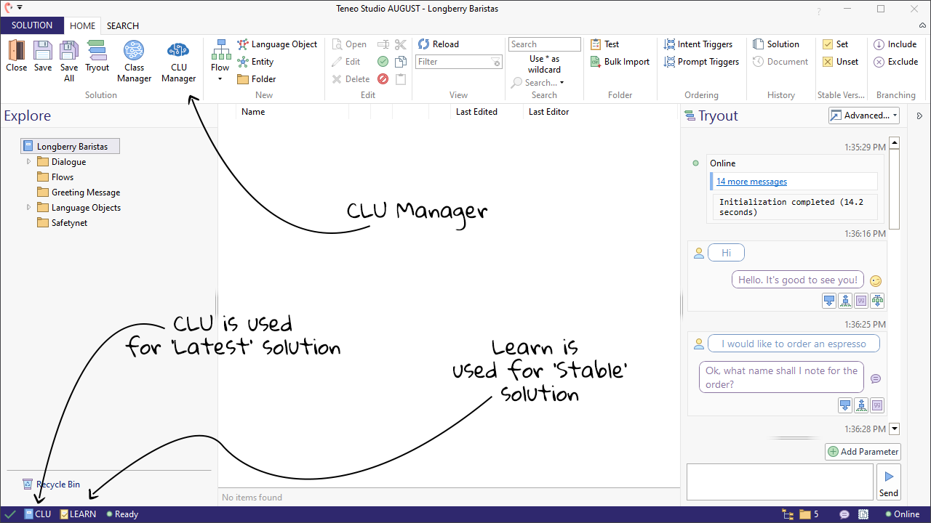Click the Rename icon beside Open
Screen dimensions: 931x523
(383, 44)
